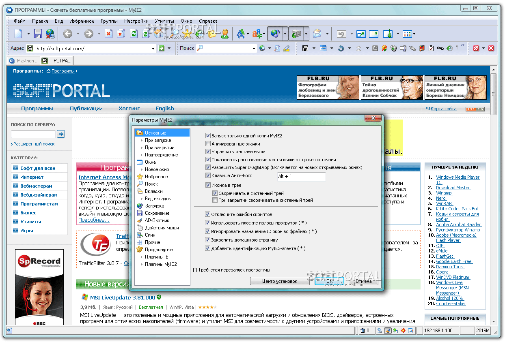
Task: Click the 'Центр установок' button
Action: coord(279,281)
